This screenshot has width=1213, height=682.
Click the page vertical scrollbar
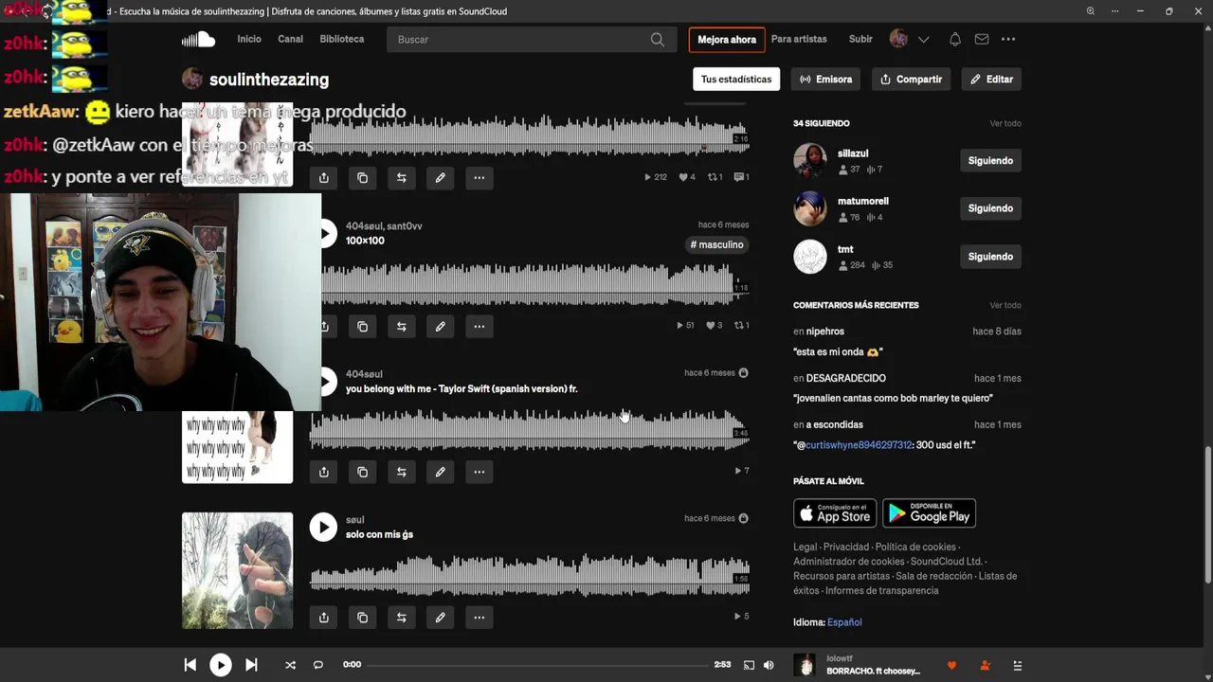point(1207,514)
